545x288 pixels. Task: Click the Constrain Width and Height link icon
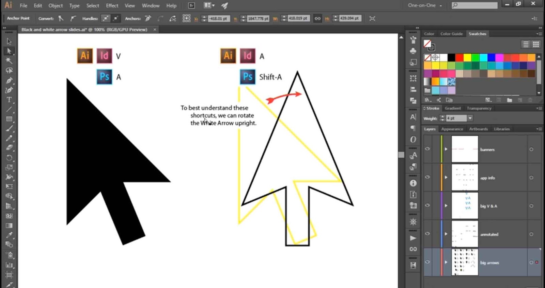[317, 18]
